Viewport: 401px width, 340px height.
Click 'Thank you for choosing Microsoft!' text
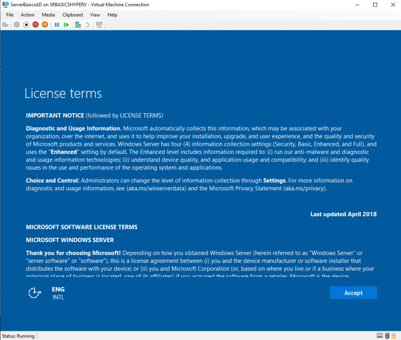pyautogui.click(x=73, y=253)
